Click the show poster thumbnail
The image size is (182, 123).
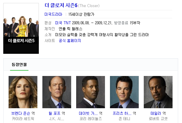point(21,28)
